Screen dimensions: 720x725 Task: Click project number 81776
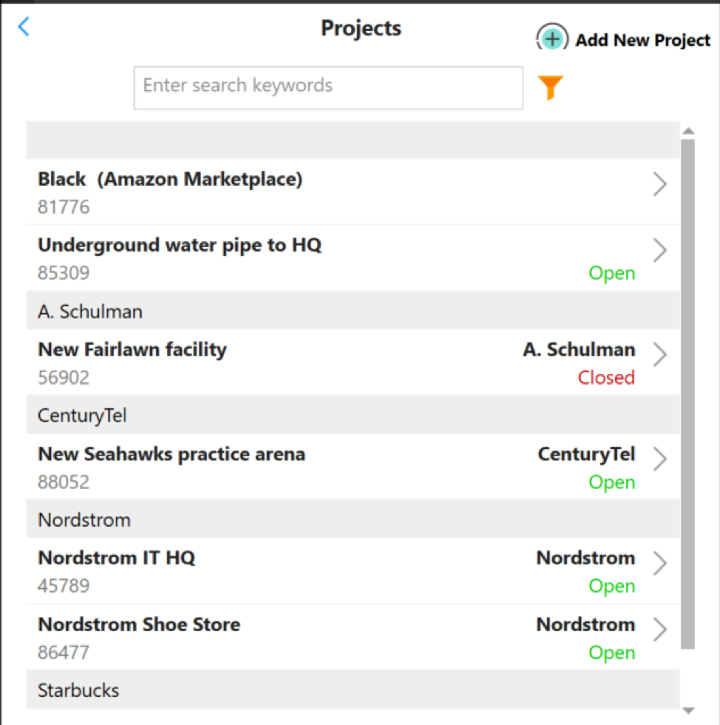point(64,207)
